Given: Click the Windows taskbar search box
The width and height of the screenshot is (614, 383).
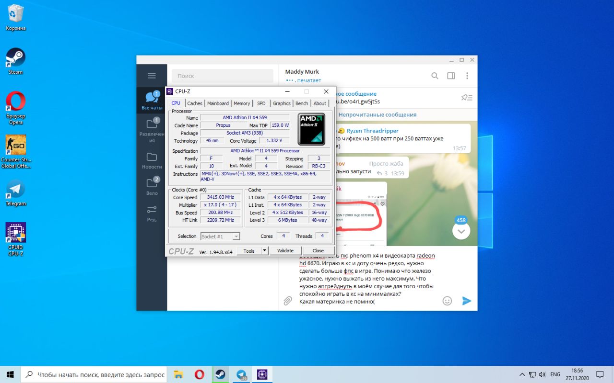Looking at the screenshot, I should click(94, 374).
